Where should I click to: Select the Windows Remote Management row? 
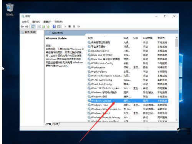[128, 117]
